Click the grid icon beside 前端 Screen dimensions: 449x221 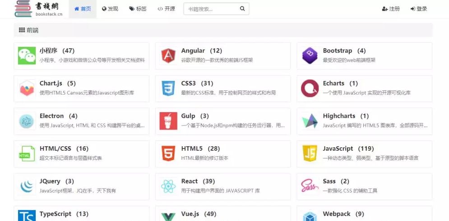click(x=22, y=30)
